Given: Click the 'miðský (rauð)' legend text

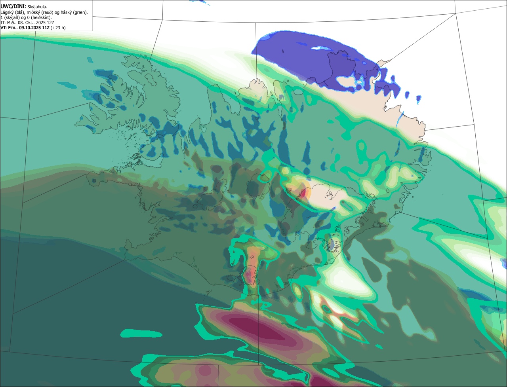Looking at the screenshot, I should 40,13.
